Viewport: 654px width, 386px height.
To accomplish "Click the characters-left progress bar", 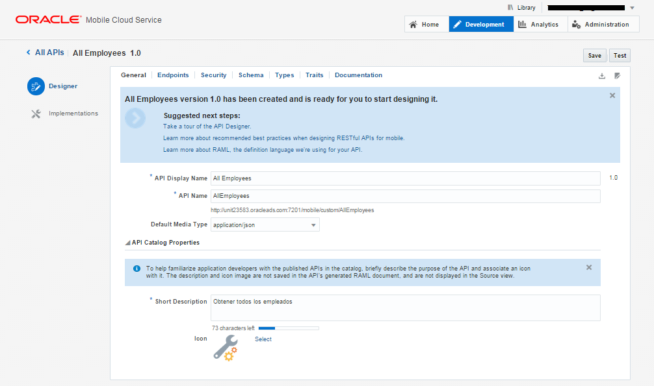I will click(289, 328).
